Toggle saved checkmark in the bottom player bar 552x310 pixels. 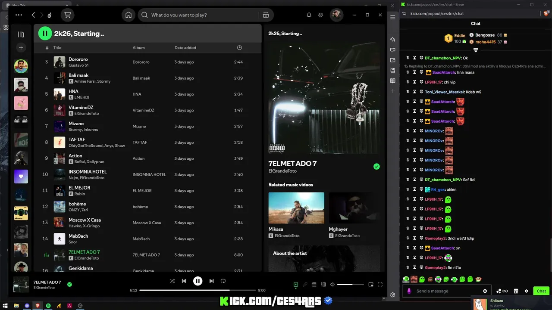click(x=69, y=284)
